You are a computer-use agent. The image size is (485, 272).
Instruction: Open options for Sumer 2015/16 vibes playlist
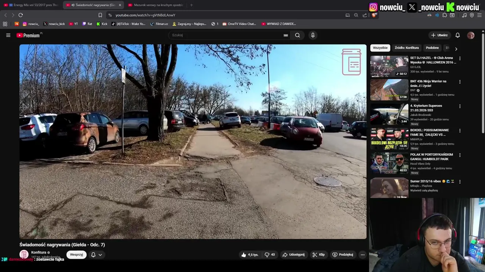click(460, 182)
